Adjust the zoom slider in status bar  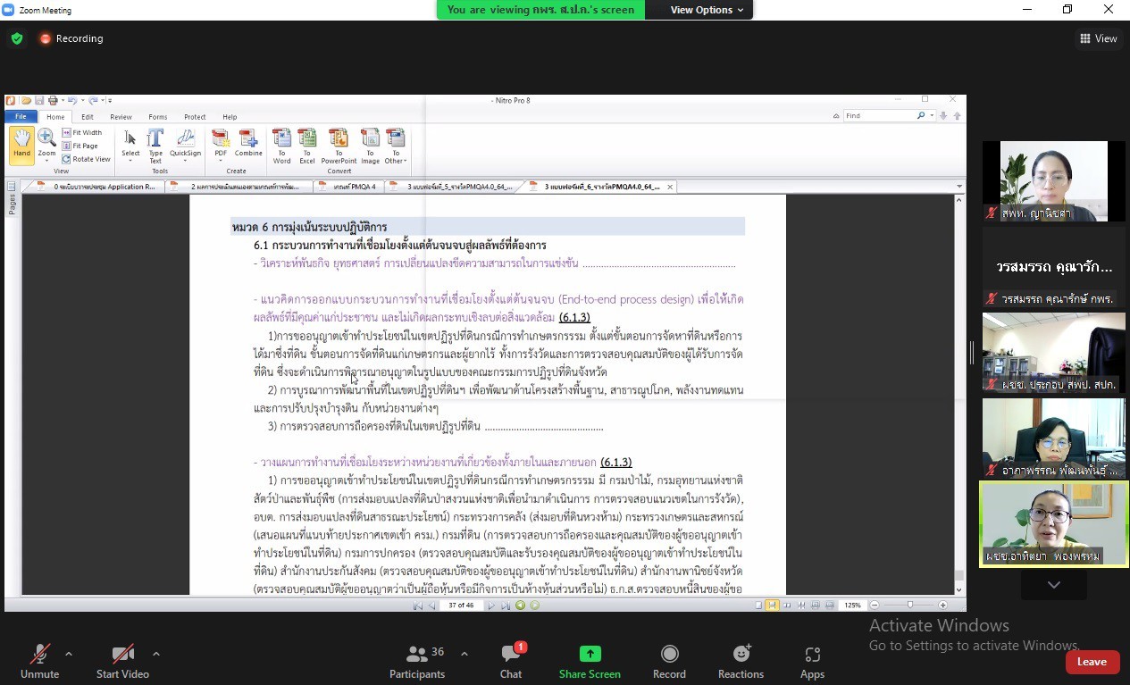click(909, 606)
